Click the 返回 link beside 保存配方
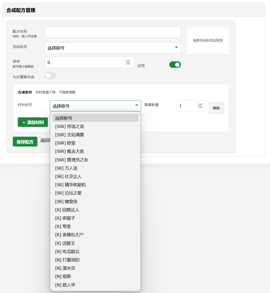270x293 pixels. pos(45,140)
